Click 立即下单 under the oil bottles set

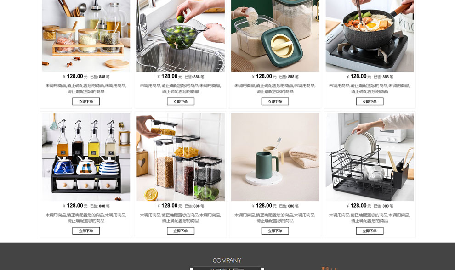pyautogui.click(x=86, y=231)
